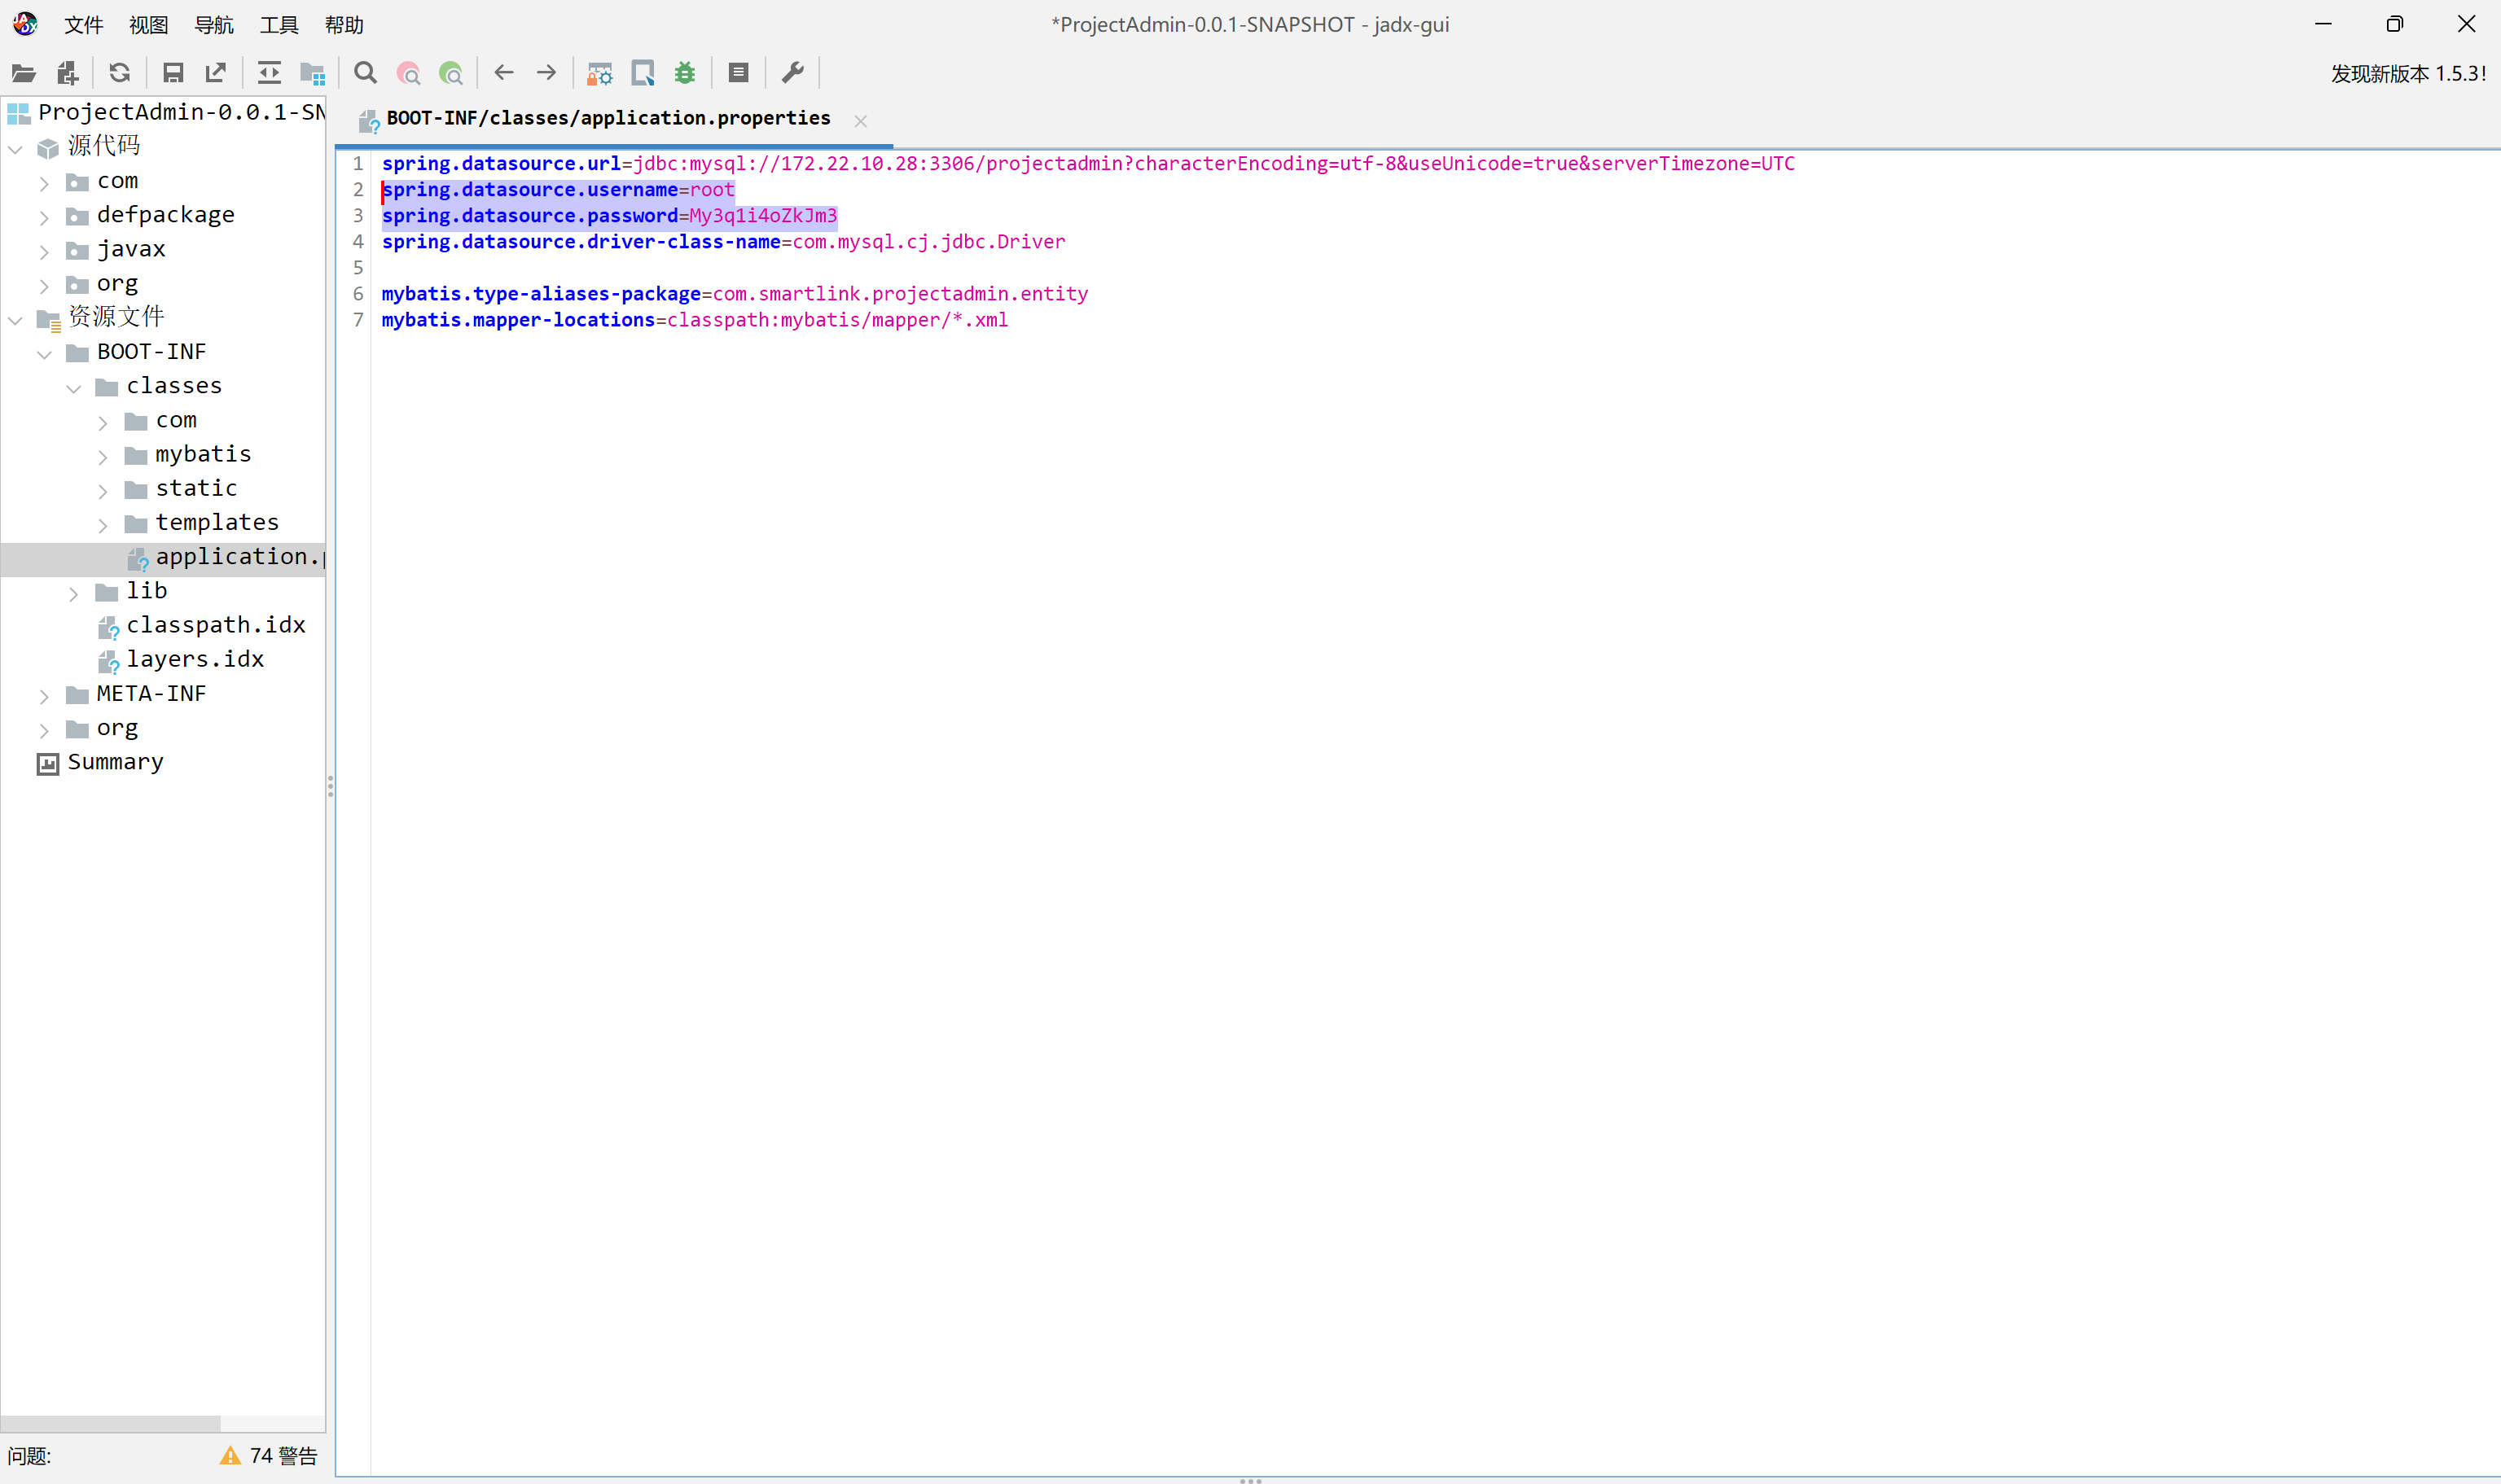Toggle flatten packages folder icon

[x=312, y=73]
